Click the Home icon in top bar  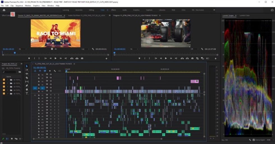[x=4, y=10]
